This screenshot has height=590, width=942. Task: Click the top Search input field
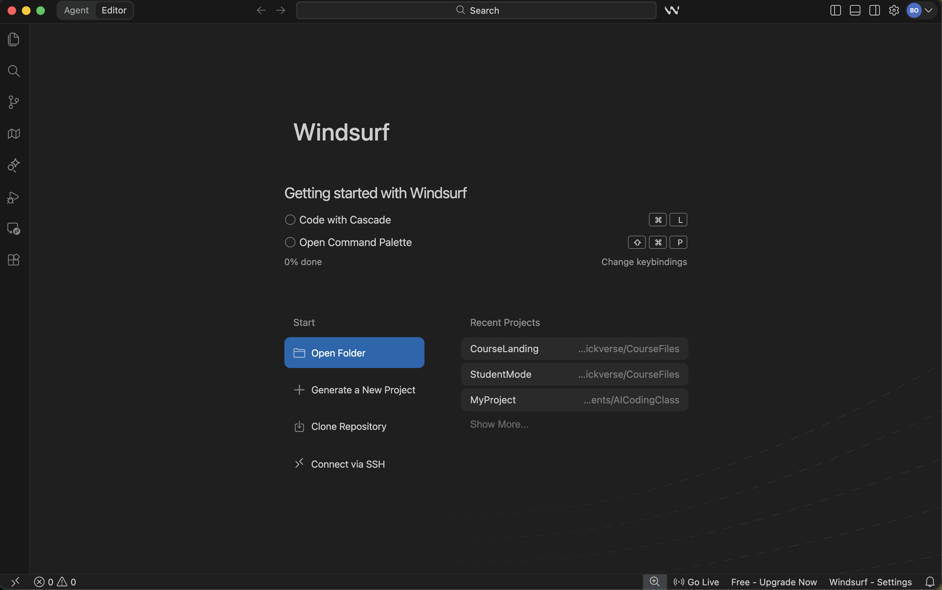pyautogui.click(x=476, y=11)
